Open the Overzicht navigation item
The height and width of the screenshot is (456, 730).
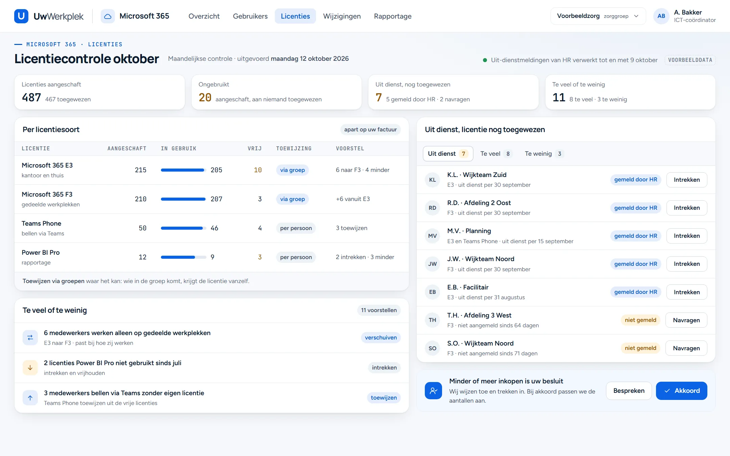tap(204, 16)
